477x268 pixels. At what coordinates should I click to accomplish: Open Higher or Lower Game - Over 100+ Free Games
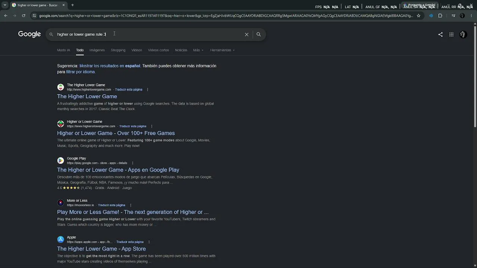116,133
